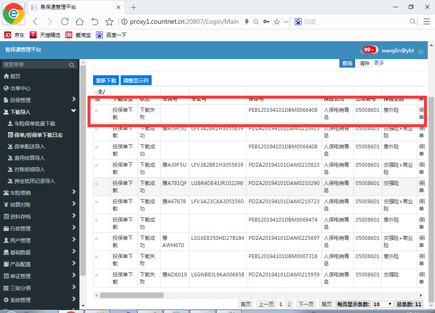435x313 pixels.
Task: Tick the checkbox for 豫AD601X row
Action: 96,275
